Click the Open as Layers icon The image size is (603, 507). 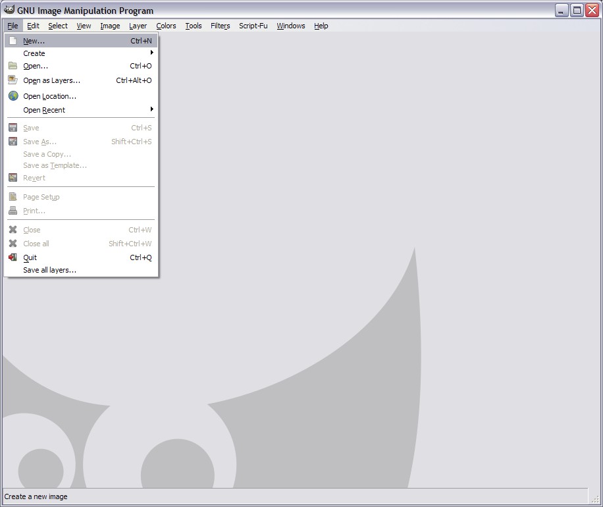pyautogui.click(x=13, y=80)
